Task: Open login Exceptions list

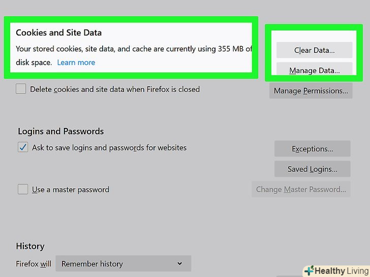Action: point(312,149)
